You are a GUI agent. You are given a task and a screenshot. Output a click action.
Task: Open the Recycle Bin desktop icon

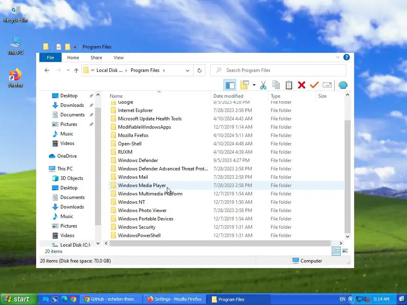click(x=16, y=14)
